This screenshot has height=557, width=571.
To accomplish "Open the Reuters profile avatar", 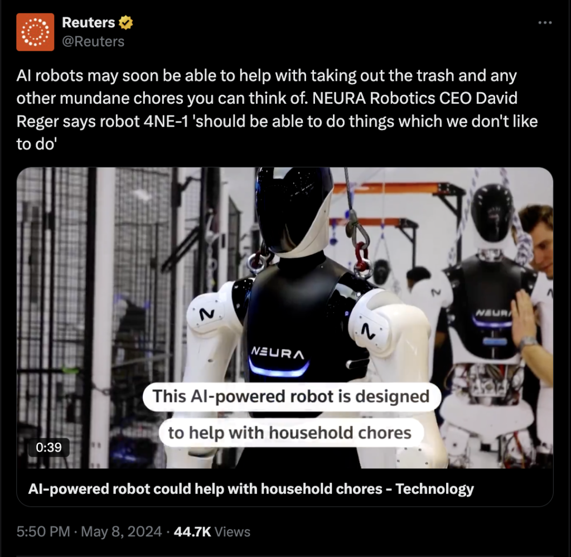I will [x=35, y=32].
